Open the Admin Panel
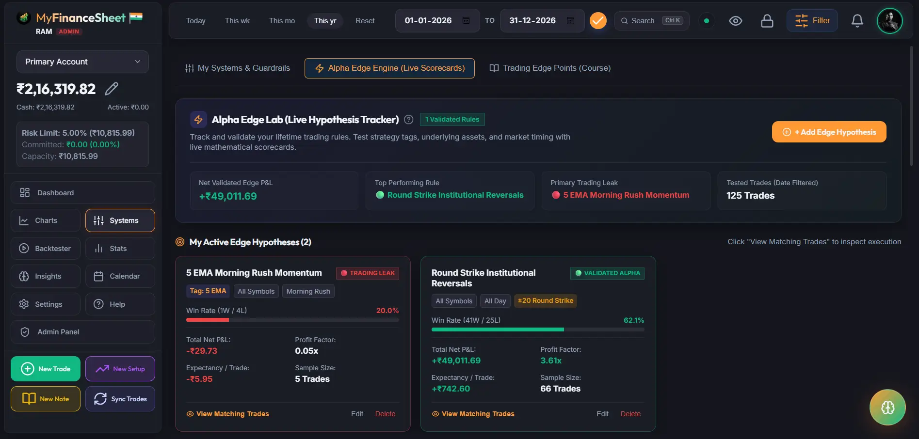This screenshot has width=919, height=439. [x=83, y=332]
